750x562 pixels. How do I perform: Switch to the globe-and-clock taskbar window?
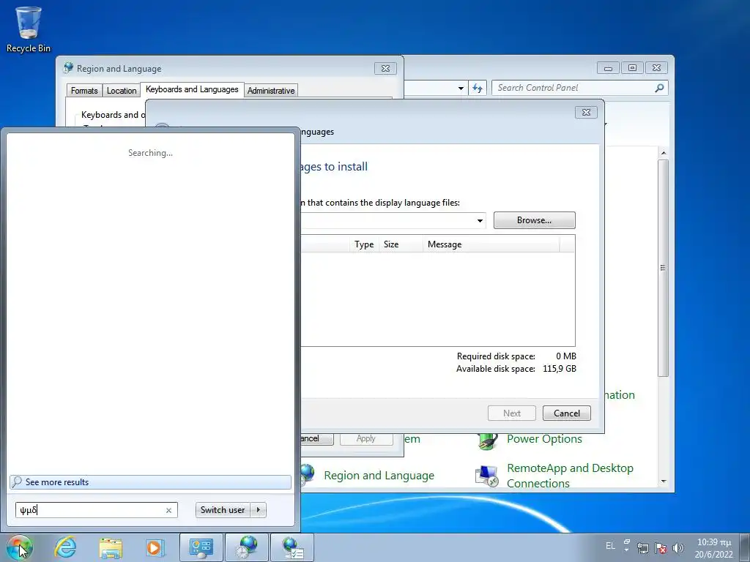point(247,547)
